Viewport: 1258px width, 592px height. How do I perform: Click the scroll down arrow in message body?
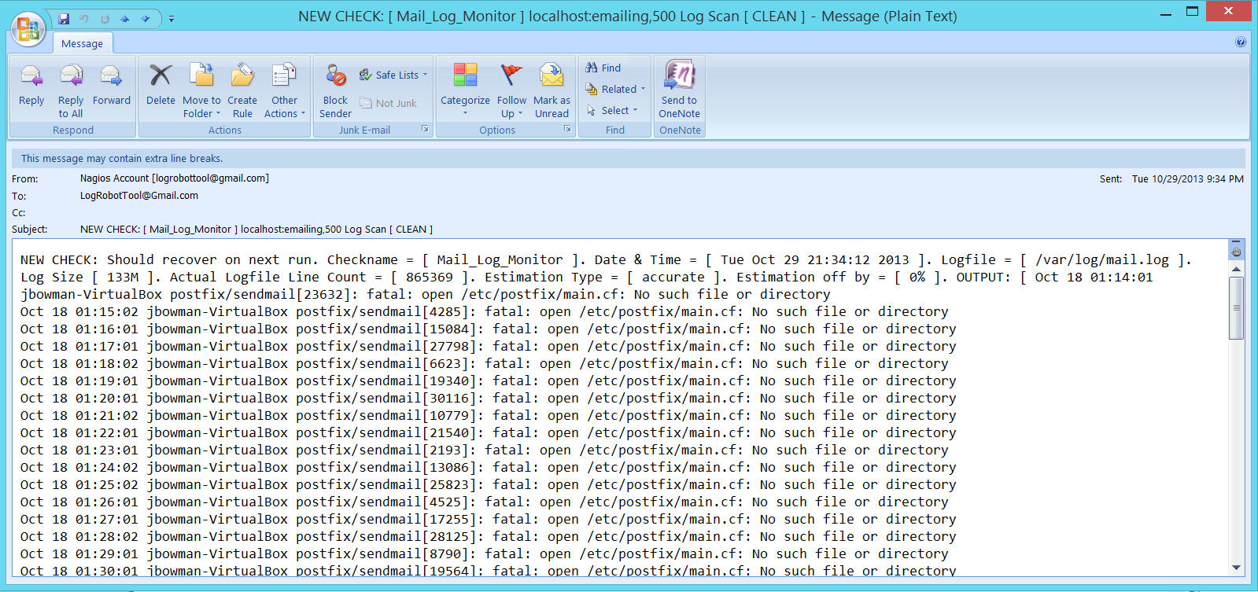tap(1236, 568)
